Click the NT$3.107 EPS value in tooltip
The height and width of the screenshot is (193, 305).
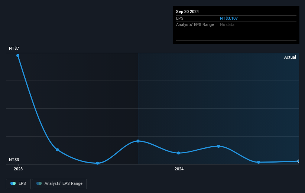tap(229, 18)
